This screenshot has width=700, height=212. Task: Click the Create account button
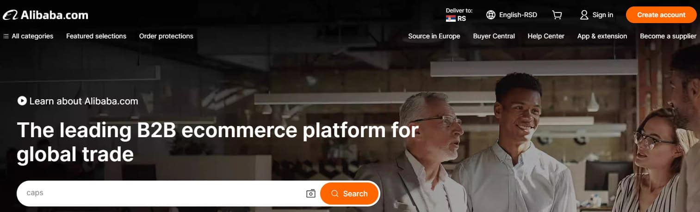(661, 15)
